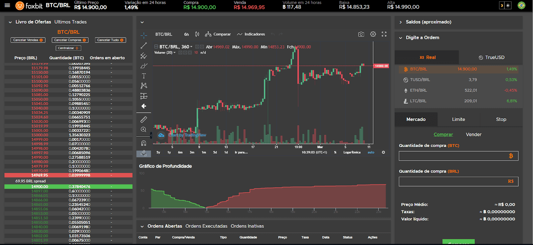533x245 pixels.
Task: Collapse the Ordens Abertas section chevron
Action: point(142,226)
